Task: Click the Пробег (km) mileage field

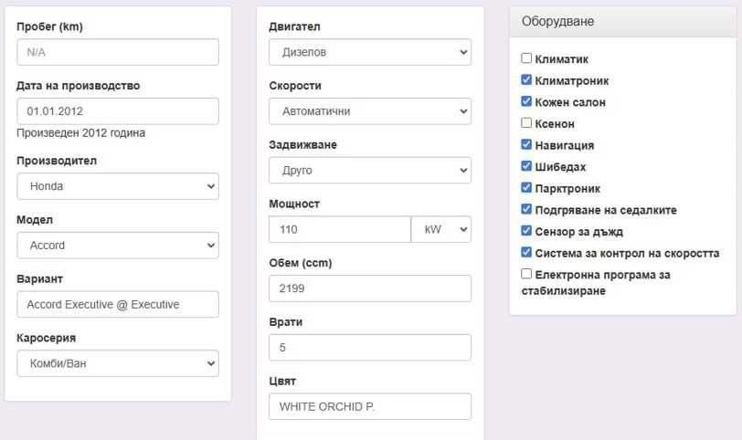Action: click(118, 52)
